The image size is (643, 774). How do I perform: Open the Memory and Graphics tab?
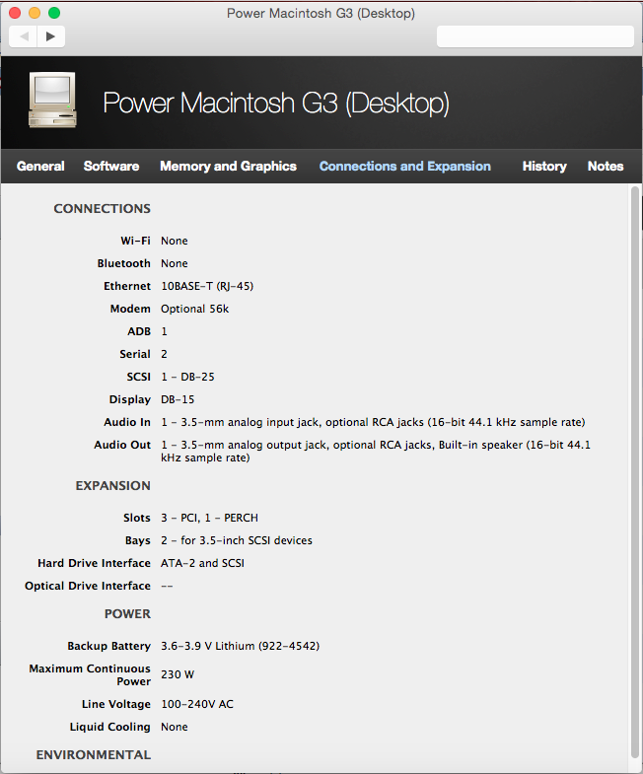[x=228, y=167]
